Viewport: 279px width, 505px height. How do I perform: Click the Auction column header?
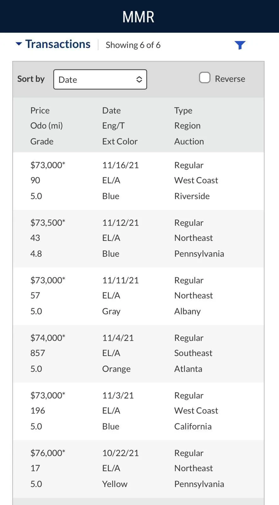(x=189, y=141)
